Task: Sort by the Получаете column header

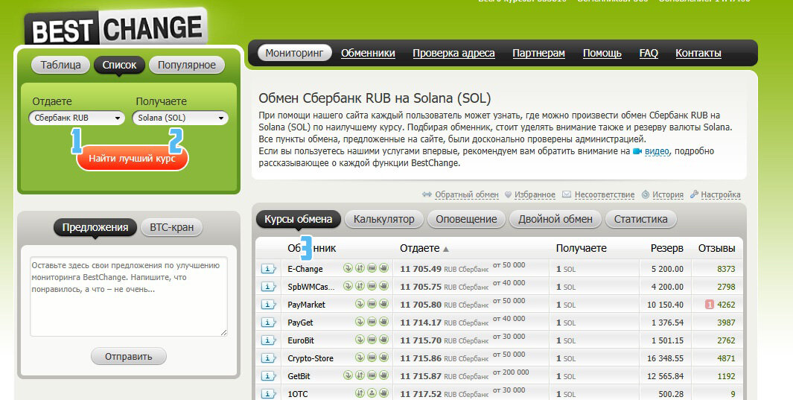Action: (x=581, y=248)
